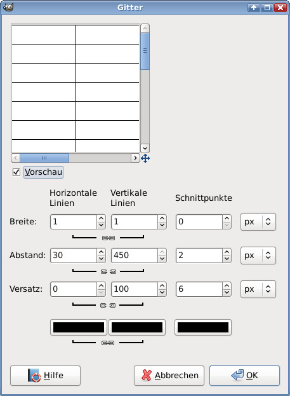This screenshot has width=290, height=396.
Task: Increase vertical Versatz value 100
Action: 162,285
